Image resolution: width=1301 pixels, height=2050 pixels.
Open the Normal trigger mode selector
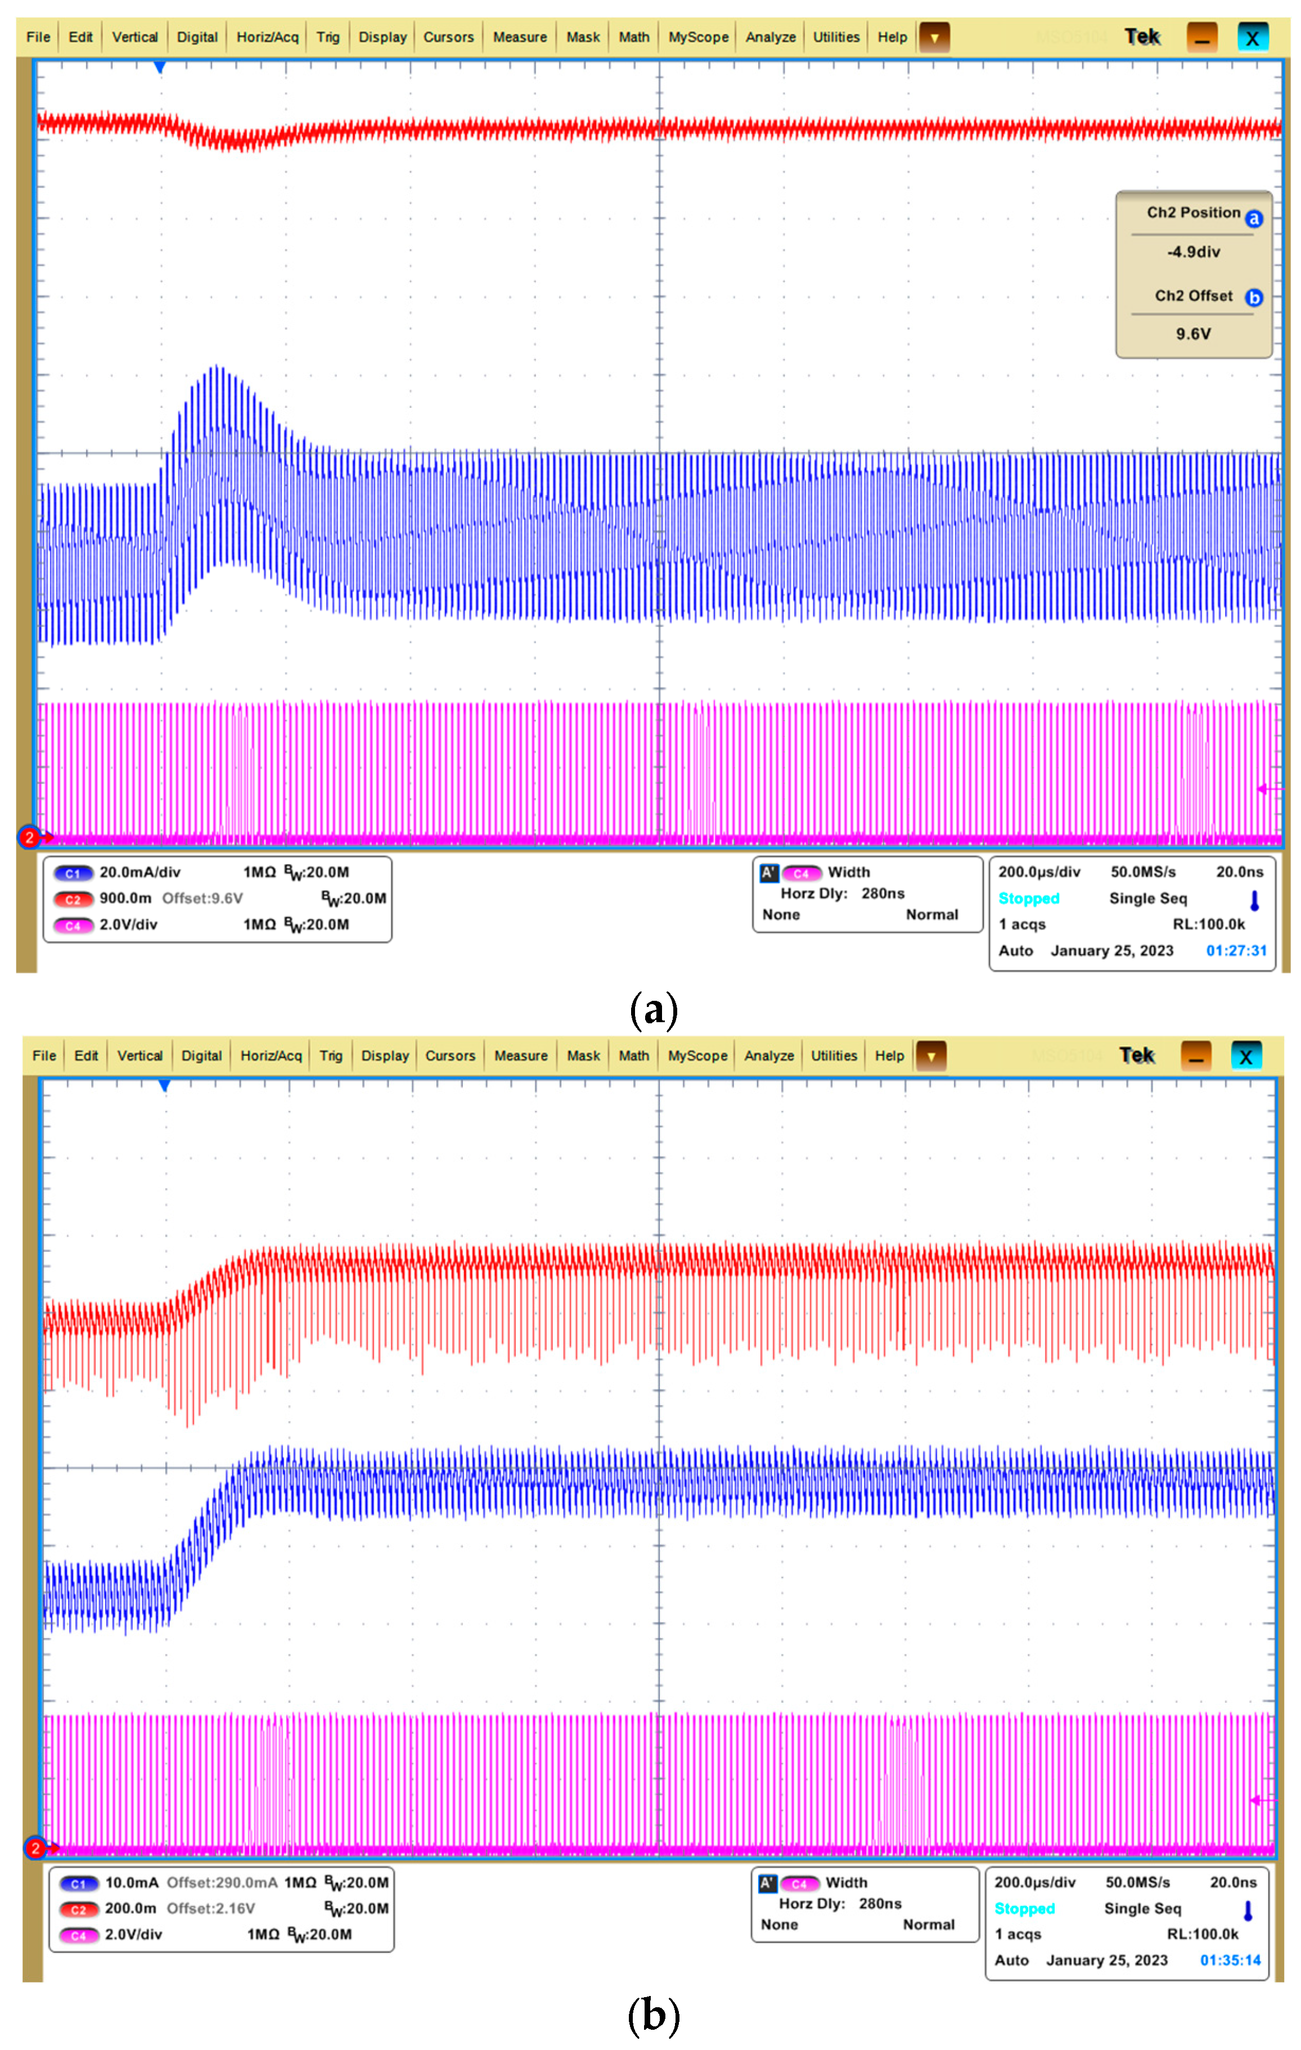[x=931, y=914]
